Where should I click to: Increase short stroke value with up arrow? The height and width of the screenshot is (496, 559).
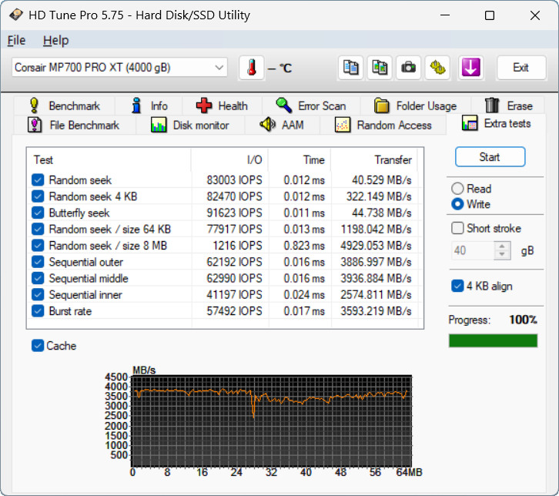(502, 246)
